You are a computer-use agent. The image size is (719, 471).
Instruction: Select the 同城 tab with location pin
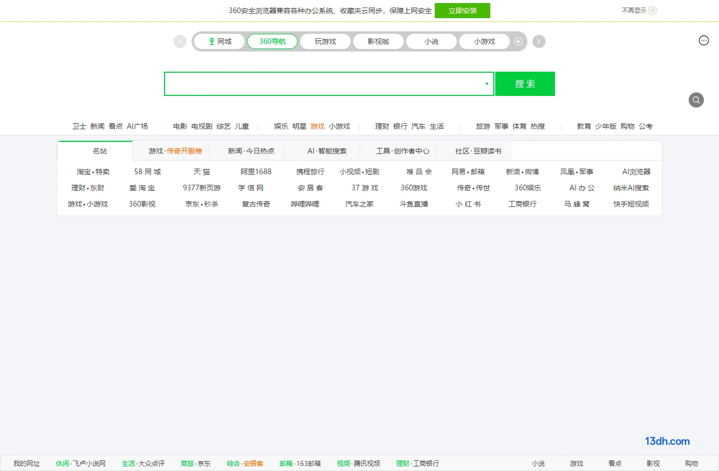click(220, 41)
